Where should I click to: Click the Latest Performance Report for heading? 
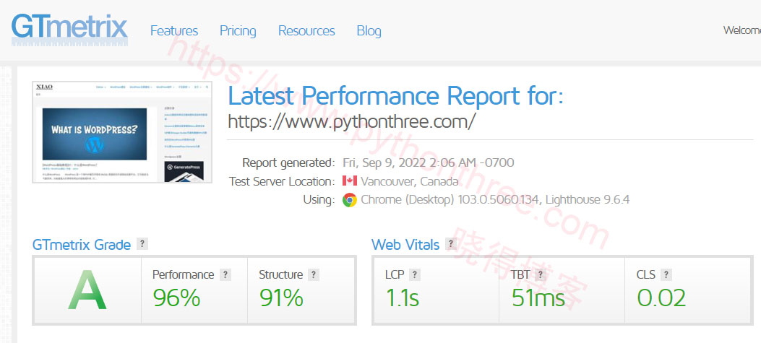point(395,95)
